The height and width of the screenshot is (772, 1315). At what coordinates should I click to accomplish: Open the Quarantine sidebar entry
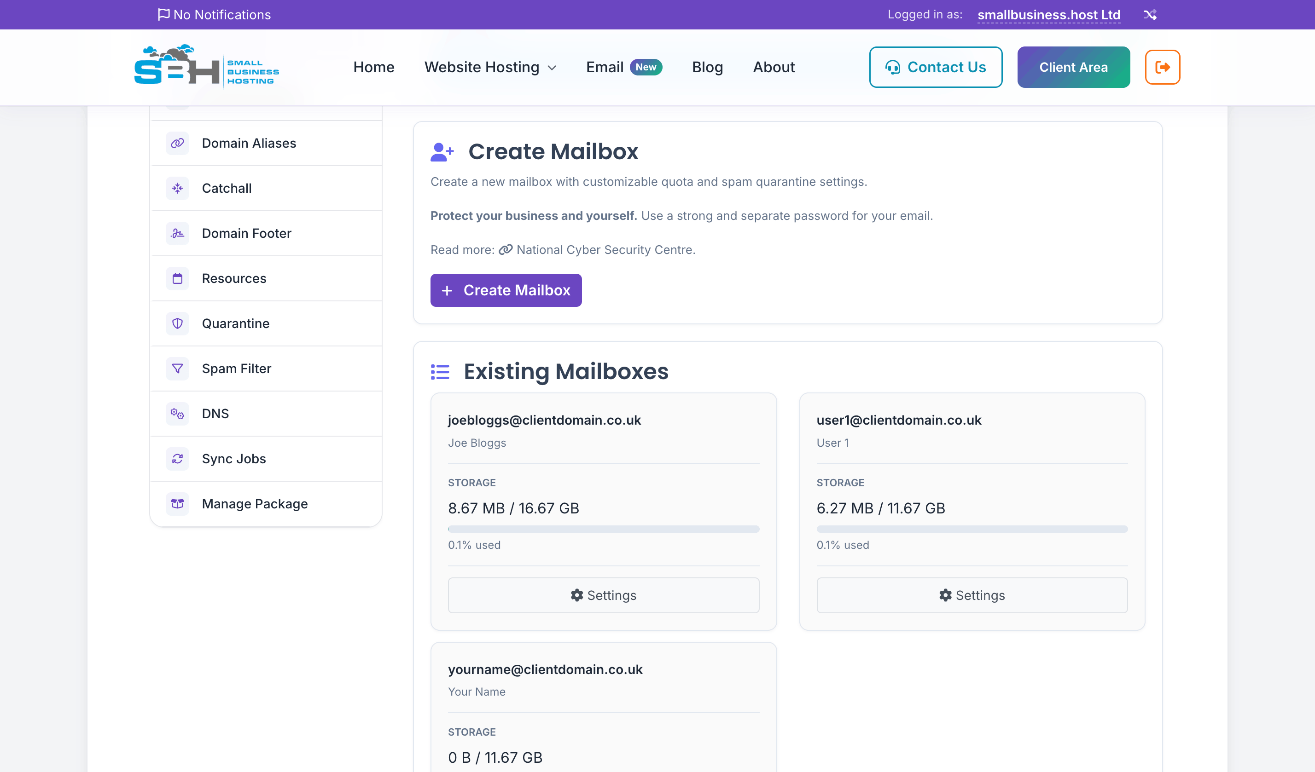coord(266,323)
